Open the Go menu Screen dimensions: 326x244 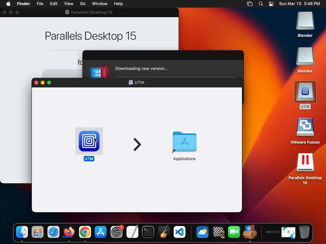click(x=83, y=4)
